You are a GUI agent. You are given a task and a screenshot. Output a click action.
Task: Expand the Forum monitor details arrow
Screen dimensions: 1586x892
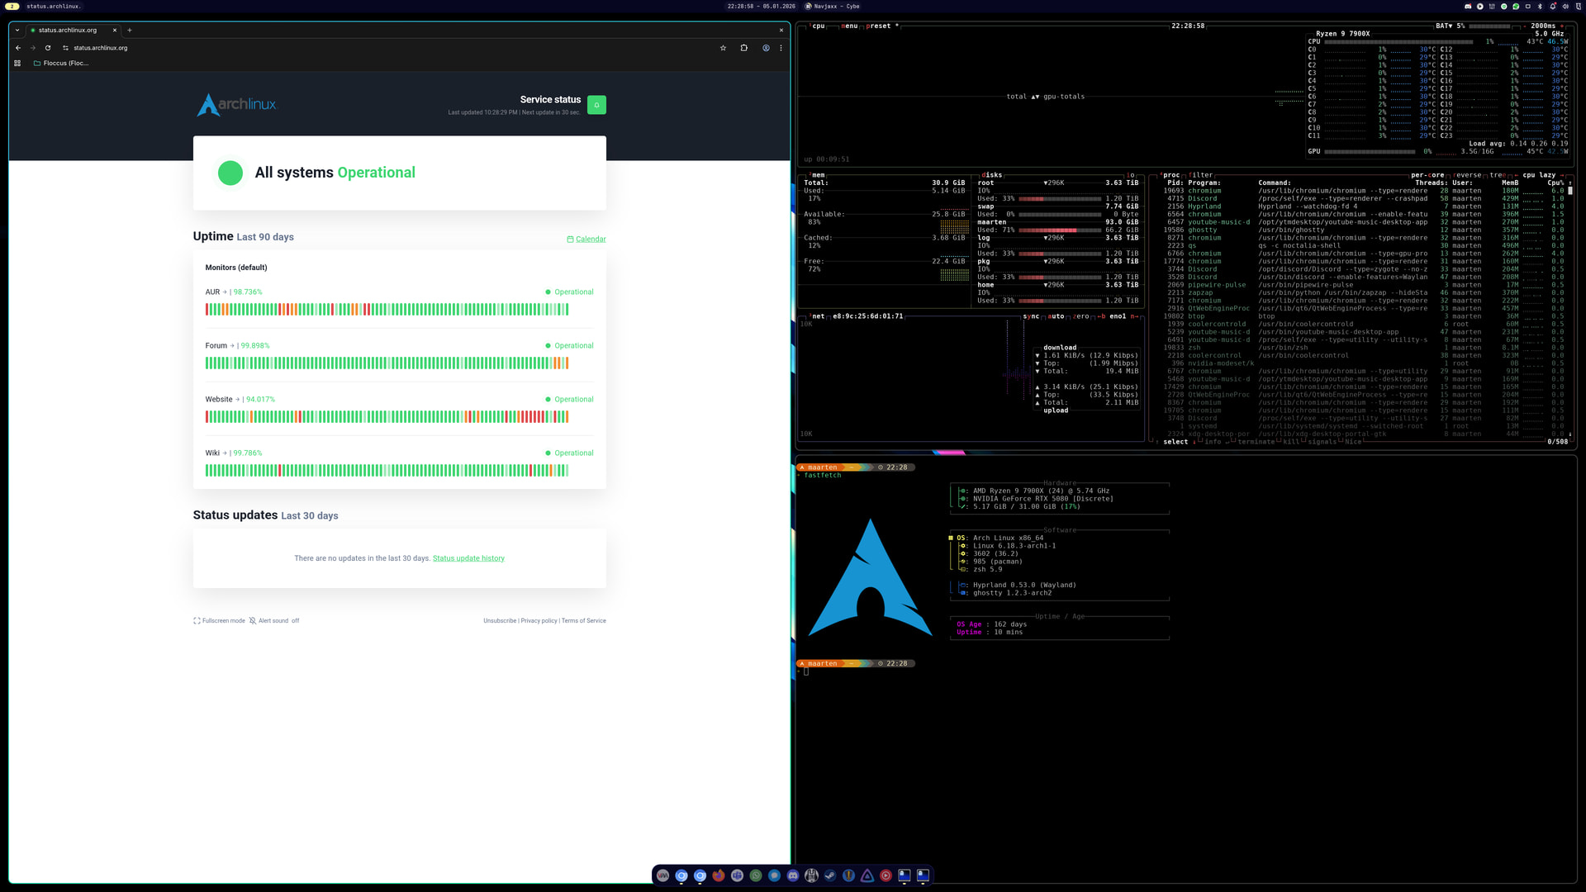click(232, 346)
